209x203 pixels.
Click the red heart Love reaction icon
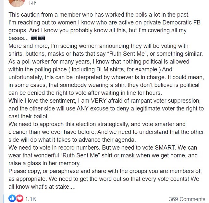19,198
